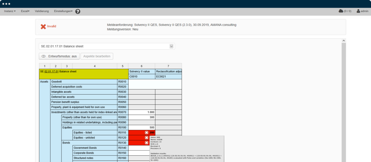Click the red Invalid X icon
Viewport: 371px width, 162px height.
[43, 27]
